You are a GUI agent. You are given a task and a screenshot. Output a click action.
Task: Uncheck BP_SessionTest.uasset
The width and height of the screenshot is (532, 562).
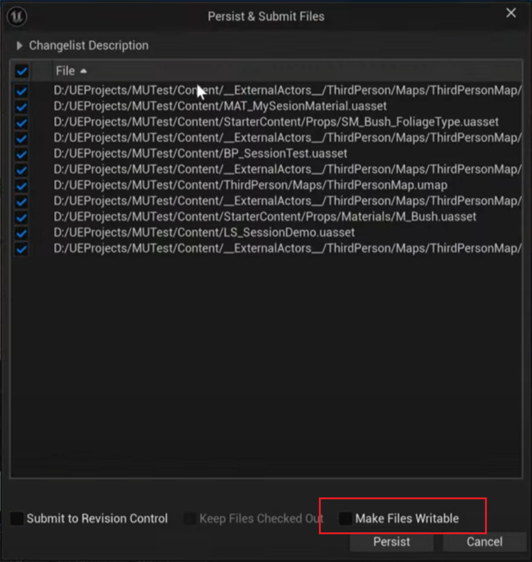click(x=21, y=154)
